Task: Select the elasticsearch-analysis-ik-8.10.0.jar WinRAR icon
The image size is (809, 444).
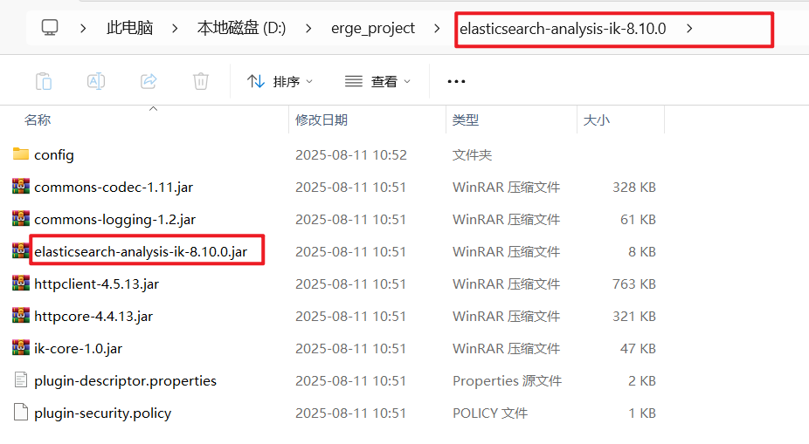Action: point(21,251)
